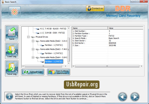This screenshot has width=149, height=104.
Task: Click the Physical Drives disk icon
Action: coord(33,37)
